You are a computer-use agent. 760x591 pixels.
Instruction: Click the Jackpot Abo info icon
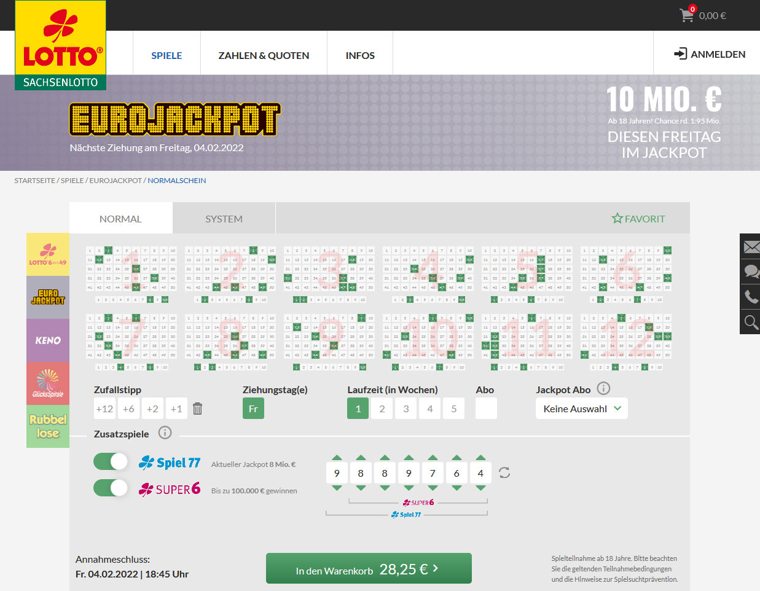604,388
